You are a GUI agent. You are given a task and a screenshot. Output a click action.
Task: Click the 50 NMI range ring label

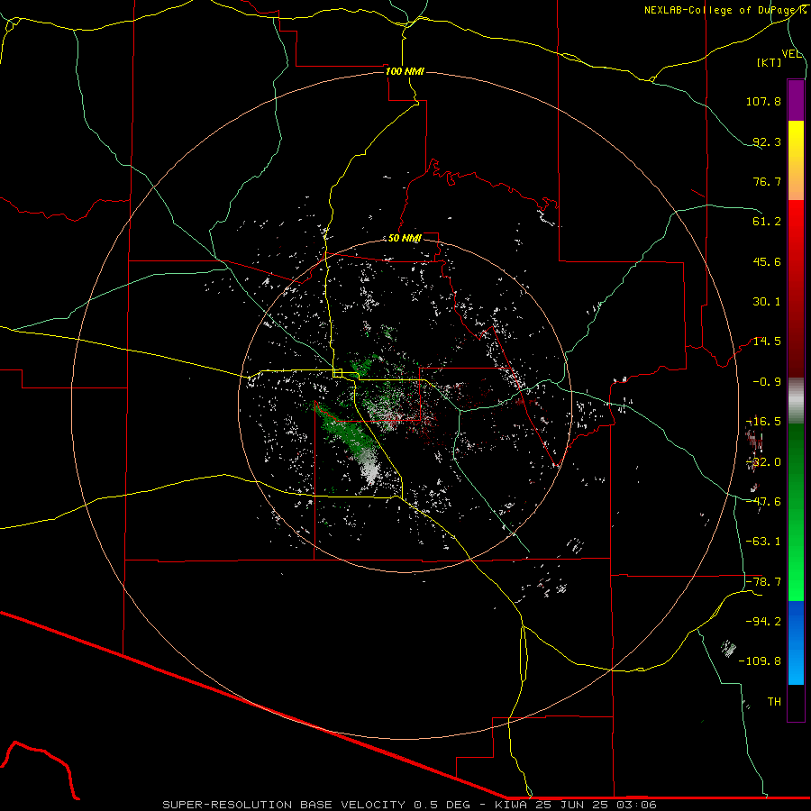click(405, 238)
